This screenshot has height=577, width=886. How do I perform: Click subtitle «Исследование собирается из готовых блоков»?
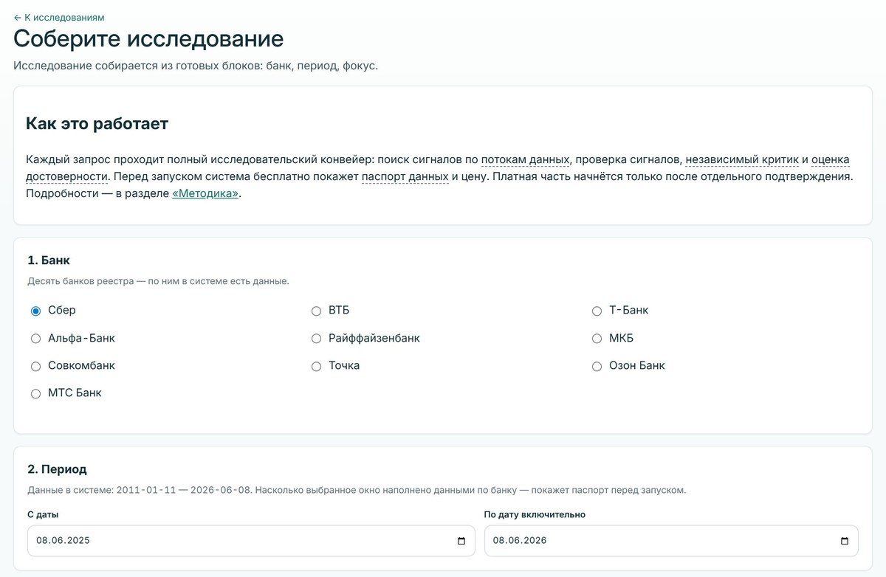click(x=196, y=66)
